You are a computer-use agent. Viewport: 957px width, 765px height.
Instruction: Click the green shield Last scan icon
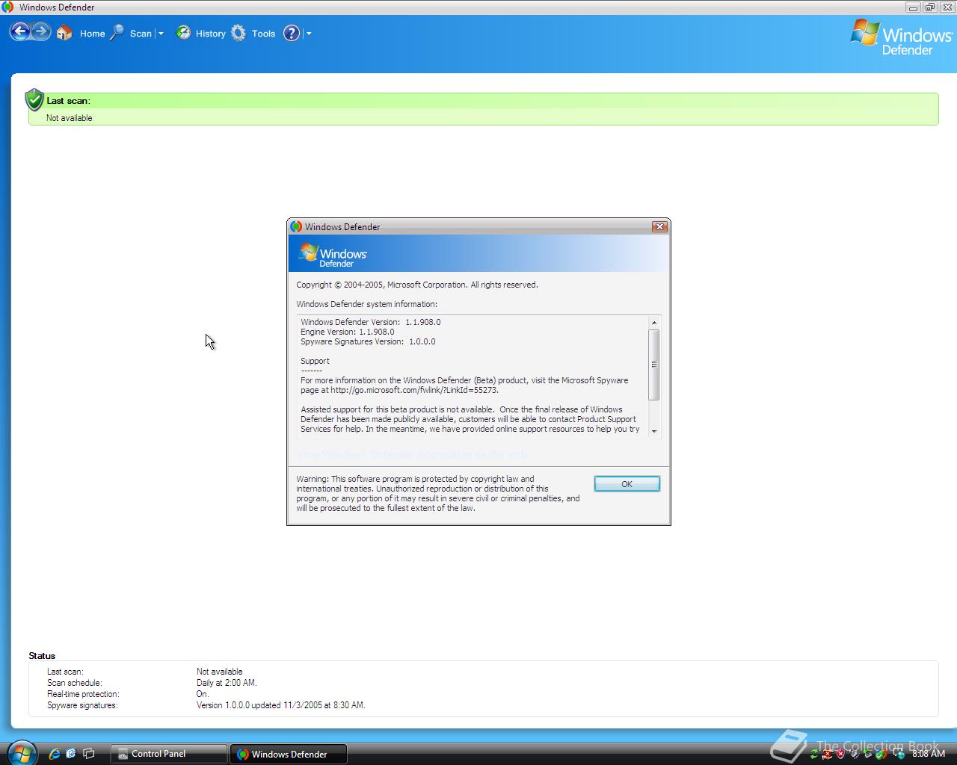pyautogui.click(x=34, y=99)
